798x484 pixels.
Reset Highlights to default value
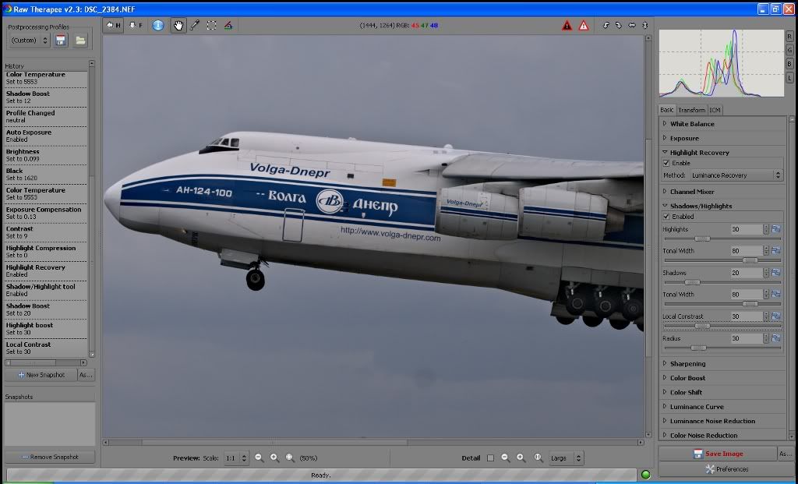(775, 229)
